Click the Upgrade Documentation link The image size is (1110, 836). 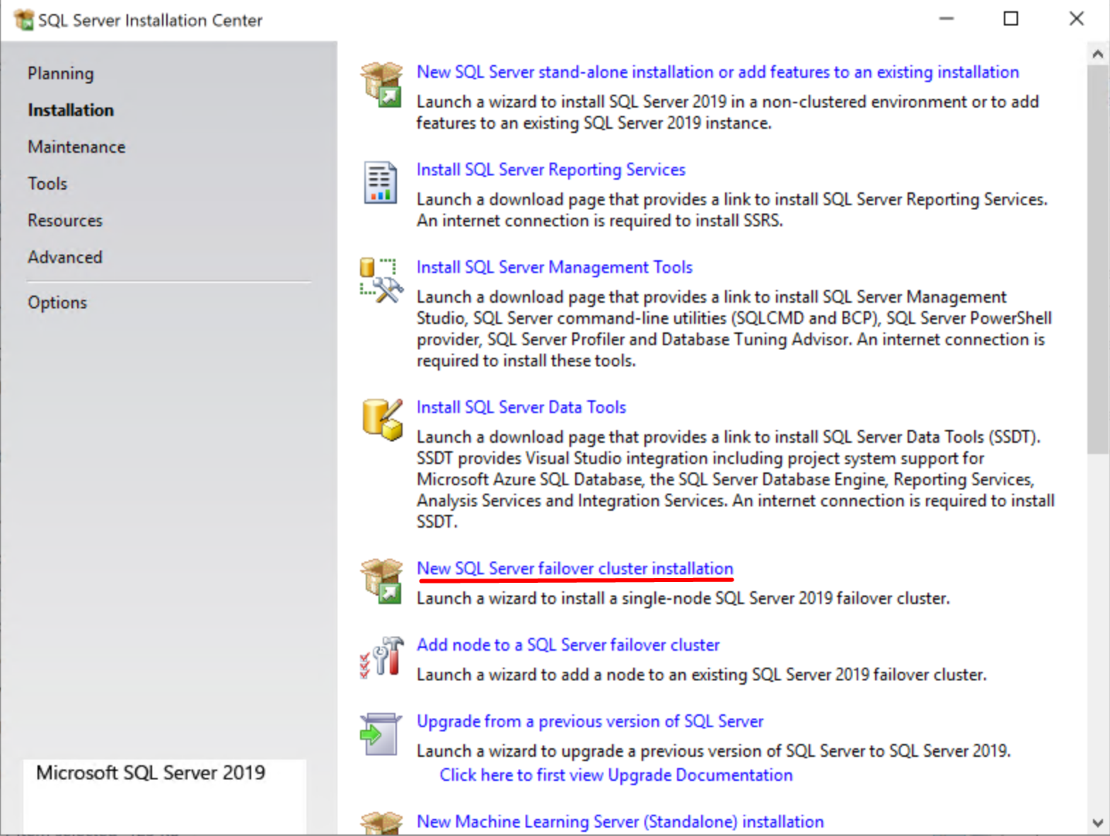coord(615,775)
